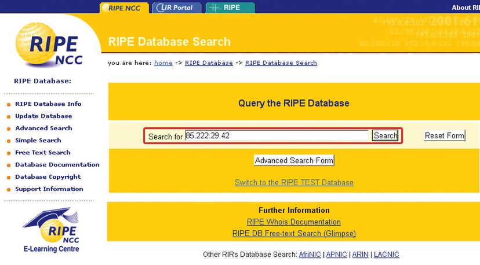Switch to the LIR Portal tab

pyautogui.click(x=177, y=8)
